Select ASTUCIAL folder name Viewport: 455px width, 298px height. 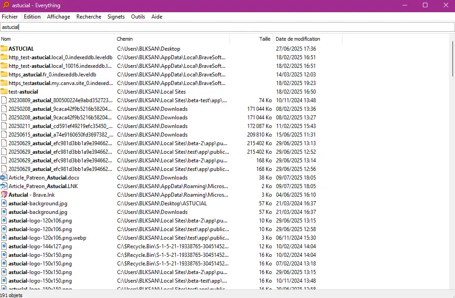pyautogui.click(x=21, y=48)
